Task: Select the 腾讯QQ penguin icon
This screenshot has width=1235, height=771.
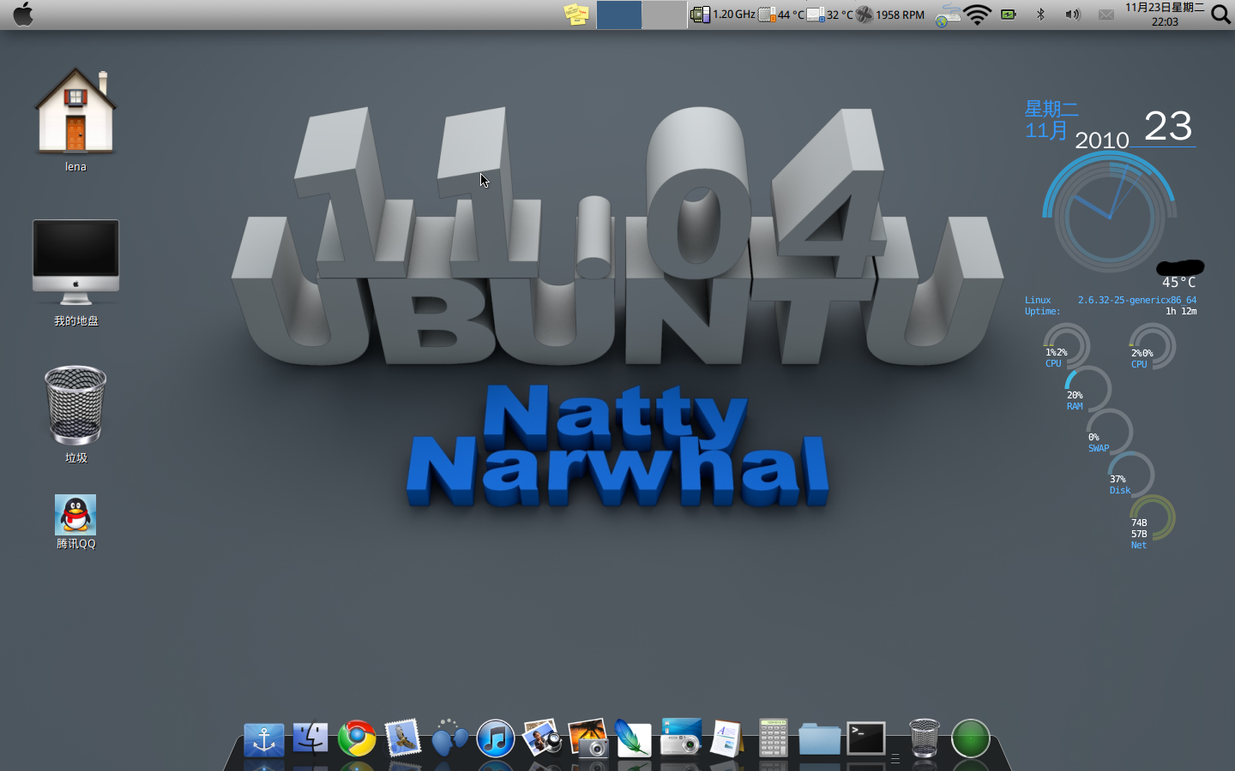Action: pos(75,522)
